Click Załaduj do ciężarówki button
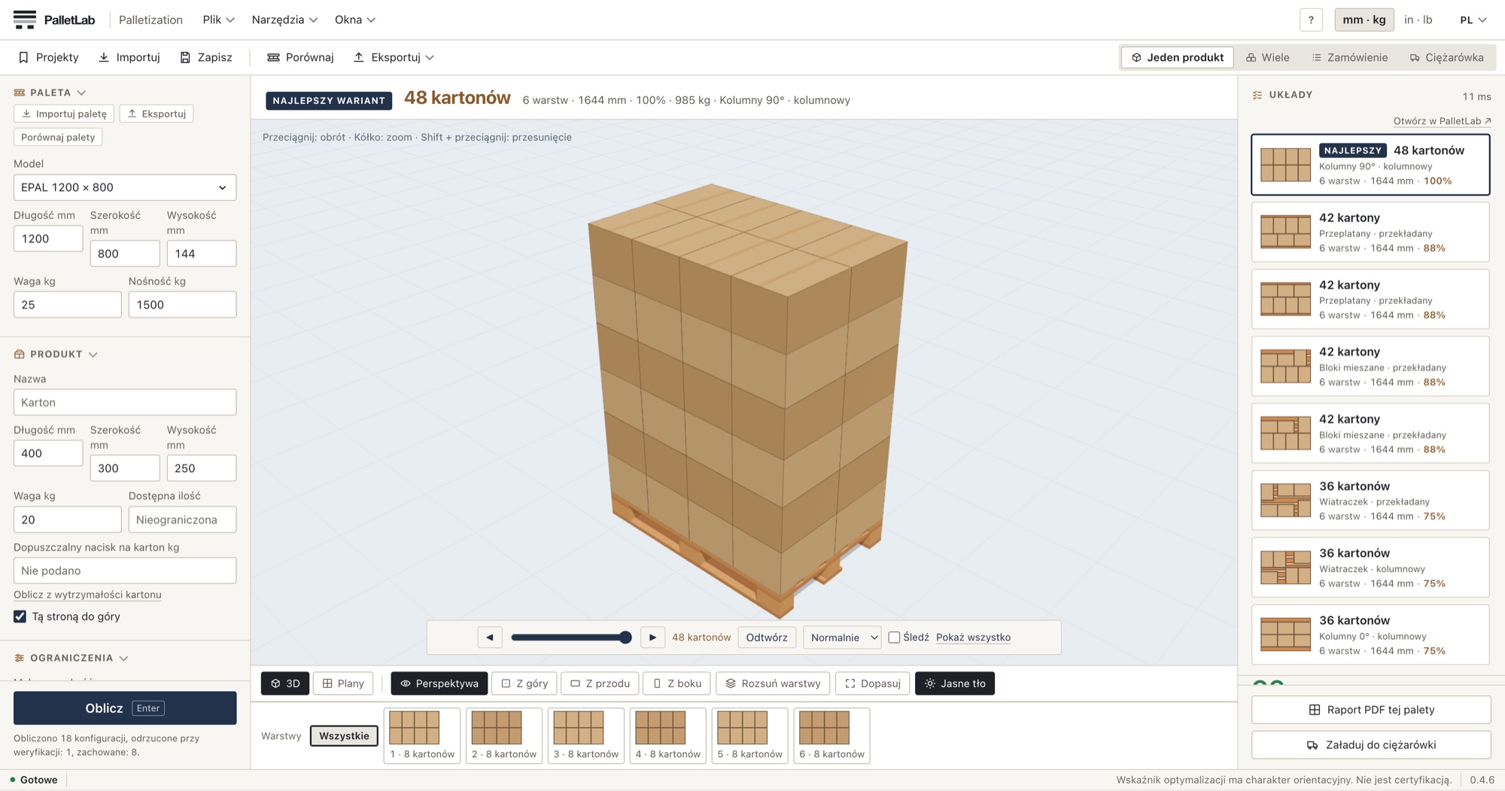The image size is (1505, 791). 1371,745
